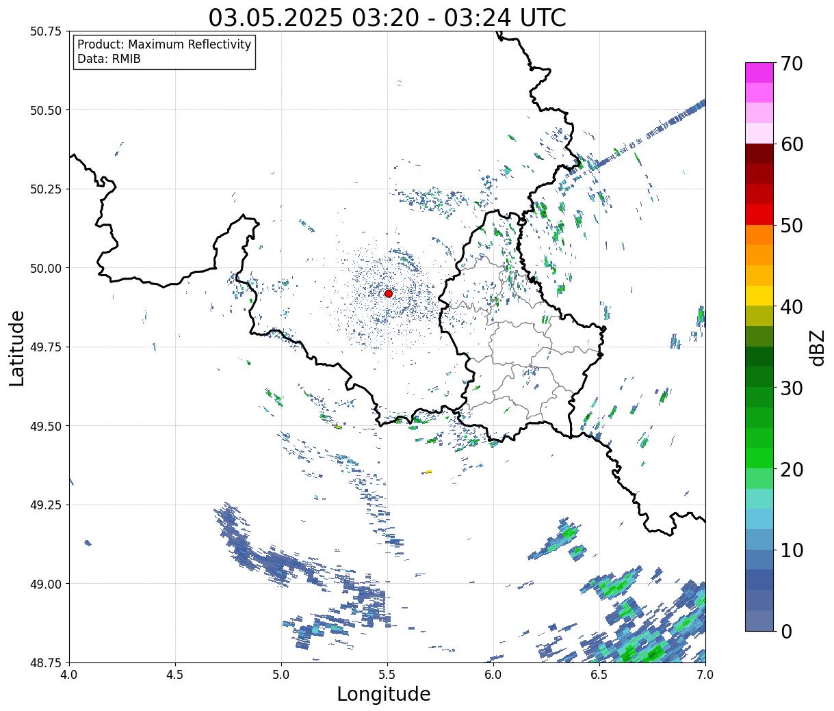Click the colorbar tick label '0'
This screenshot has height=711, width=834.
pos(786,631)
